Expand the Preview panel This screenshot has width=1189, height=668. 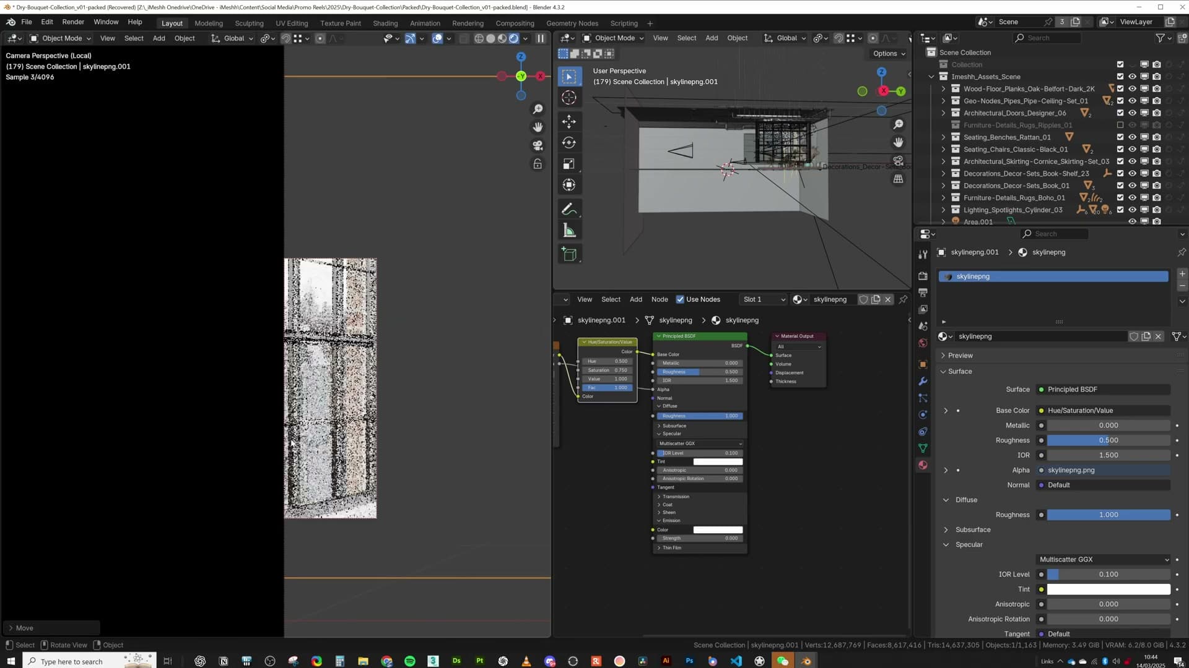coord(943,356)
